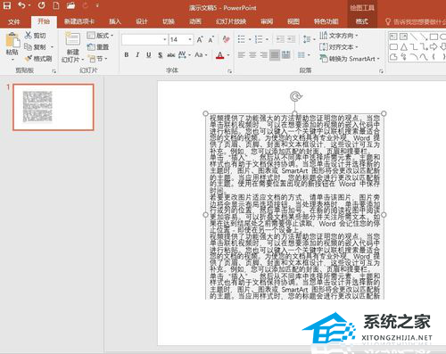Image resolution: width=446 pixels, height=354 pixels.
Task: Click the New document icon in title bar
Action: click(x=56, y=5)
